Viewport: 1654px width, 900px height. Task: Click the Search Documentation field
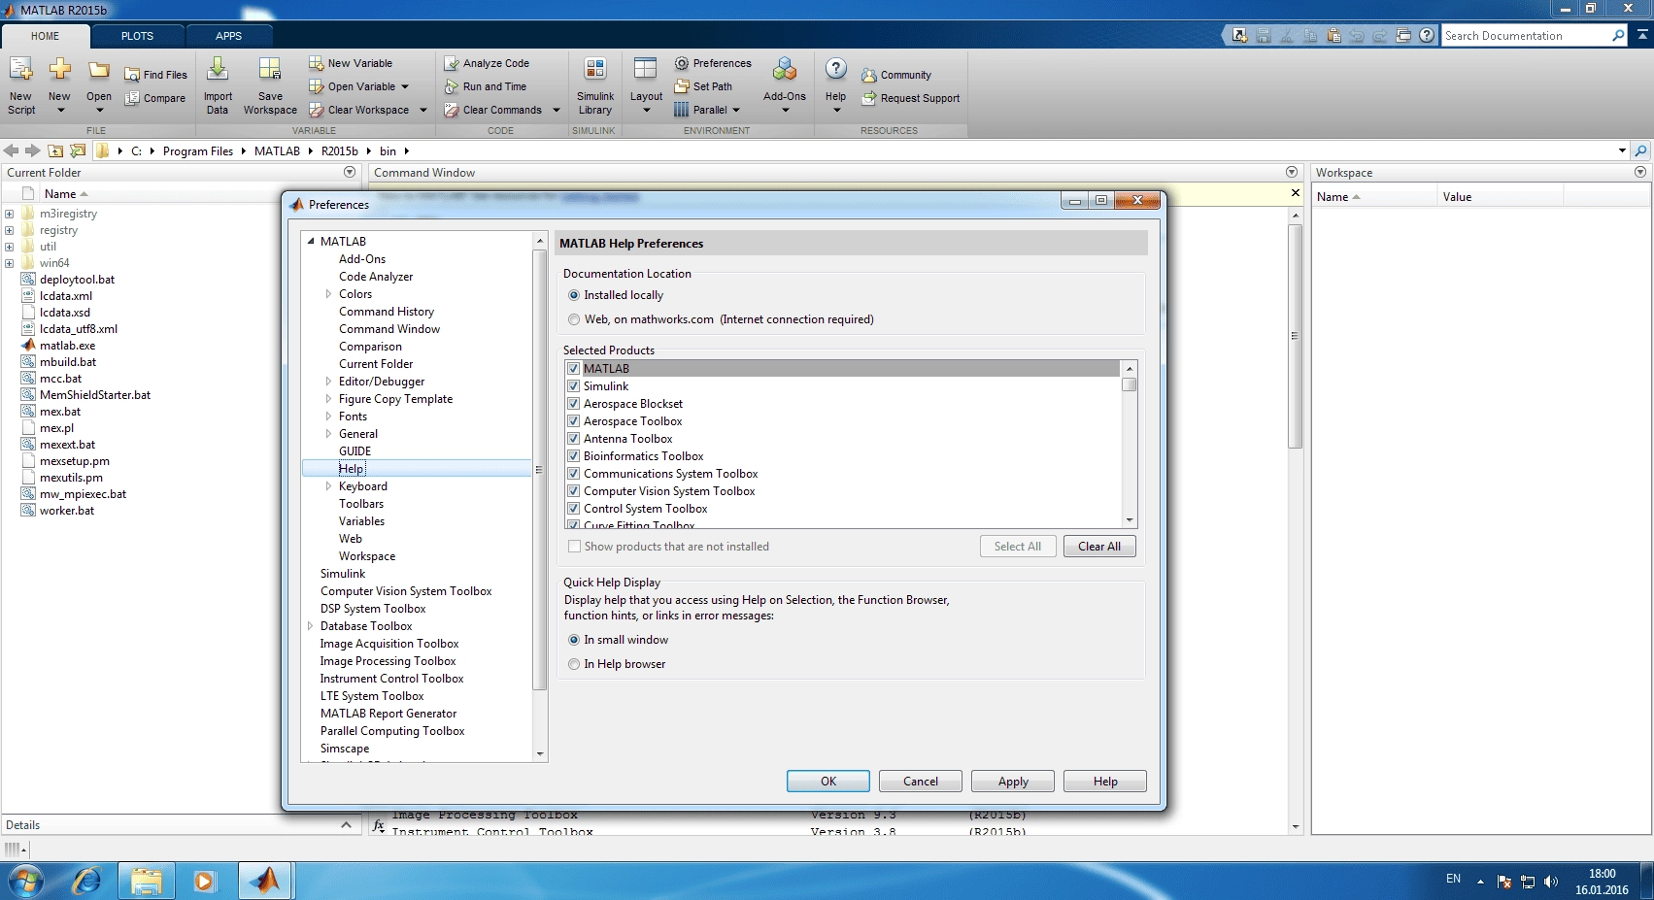(1525, 36)
